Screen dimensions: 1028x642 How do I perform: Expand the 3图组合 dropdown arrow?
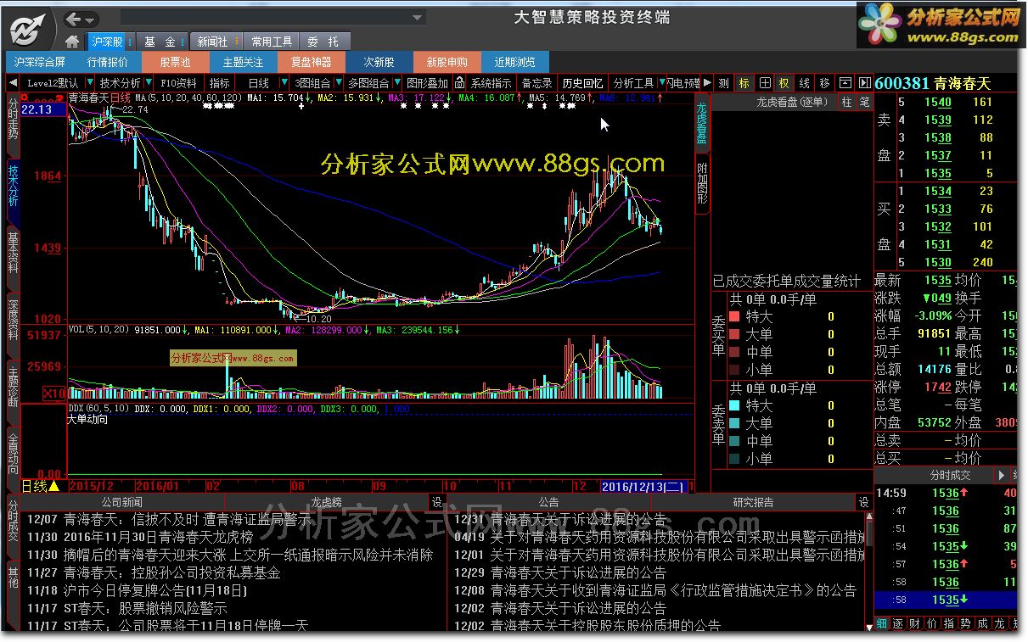[x=338, y=83]
